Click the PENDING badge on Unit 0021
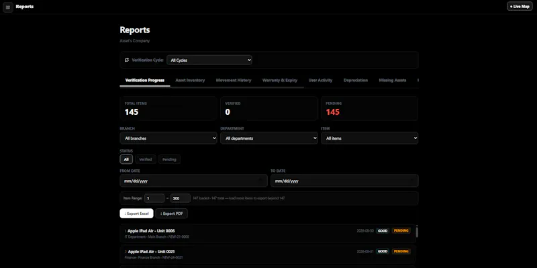 pyautogui.click(x=401, y=251)
